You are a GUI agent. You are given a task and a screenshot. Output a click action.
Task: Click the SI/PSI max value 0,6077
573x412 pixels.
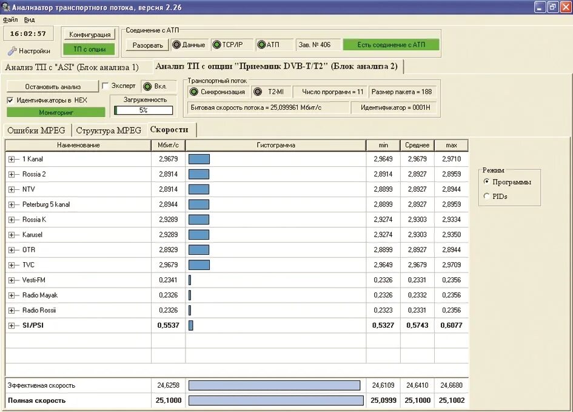tap(451, 325)
